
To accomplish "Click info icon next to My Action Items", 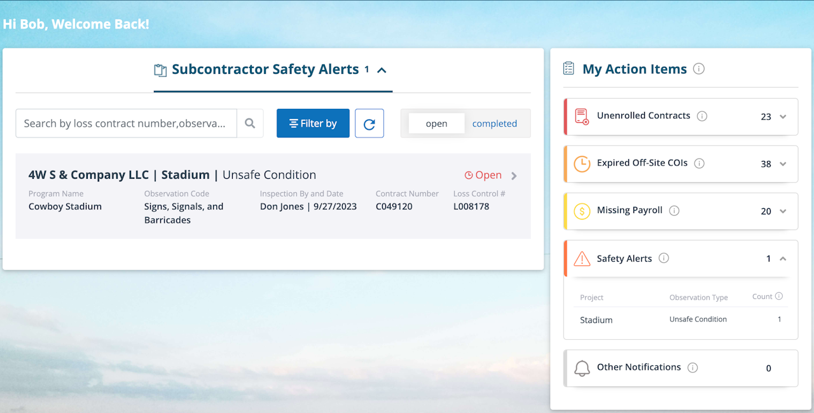I will pos(698,69).
